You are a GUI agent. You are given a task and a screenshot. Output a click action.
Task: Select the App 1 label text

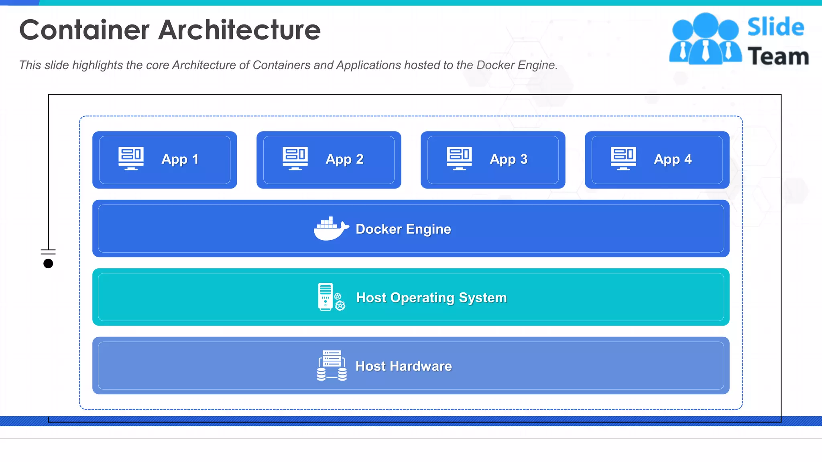pyautogui.click(x=180, y=159)
